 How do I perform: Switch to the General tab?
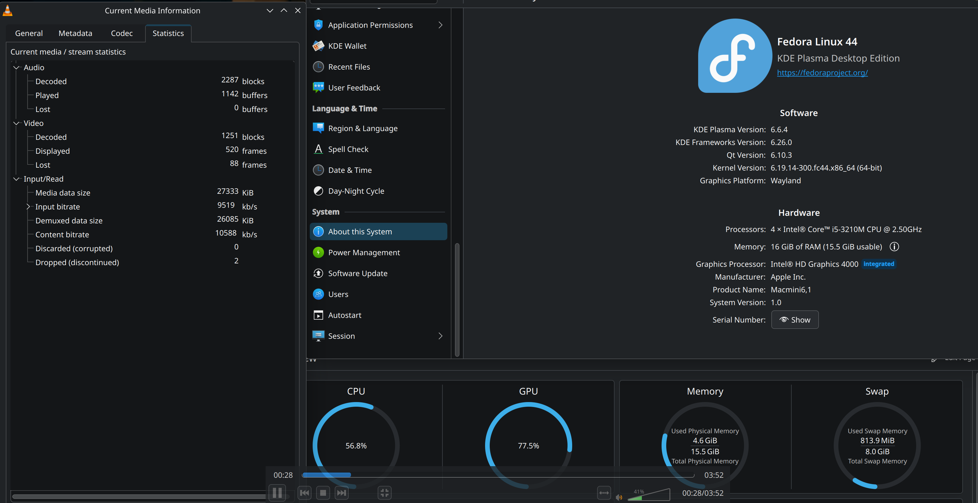coord(29,33)
